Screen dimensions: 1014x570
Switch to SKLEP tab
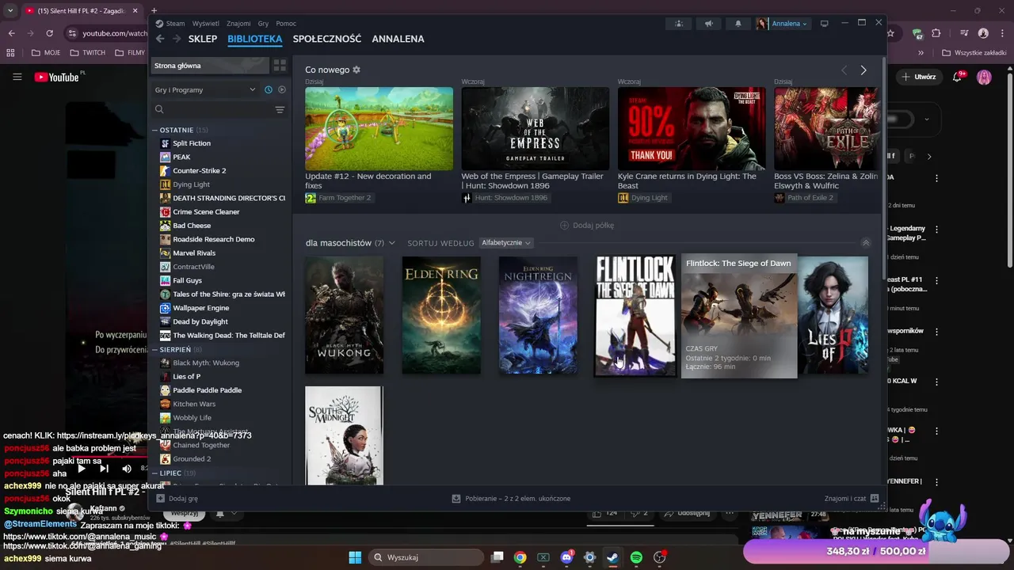pos(203,39)
